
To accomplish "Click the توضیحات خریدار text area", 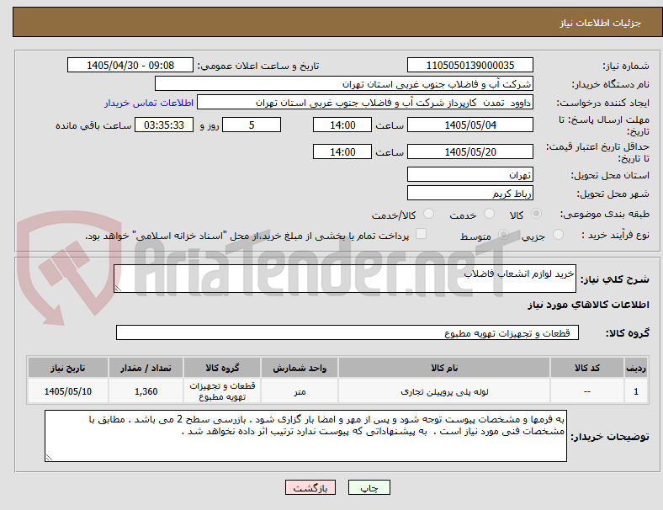I will [305, 436].
